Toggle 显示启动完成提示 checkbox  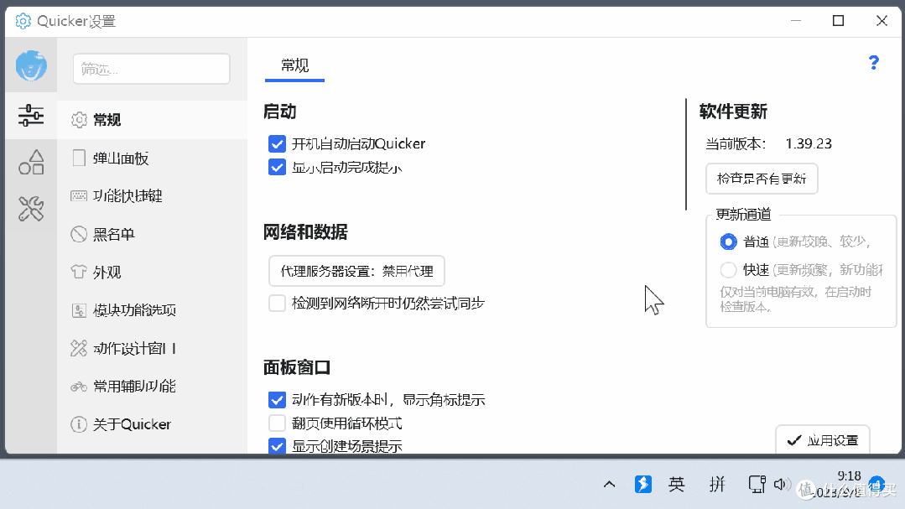tap(277, 168)
